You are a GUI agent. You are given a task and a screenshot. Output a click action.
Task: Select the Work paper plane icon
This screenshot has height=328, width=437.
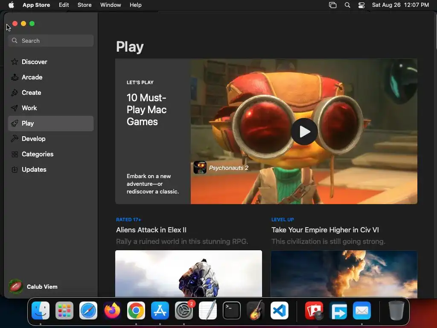tap(15, 108)
